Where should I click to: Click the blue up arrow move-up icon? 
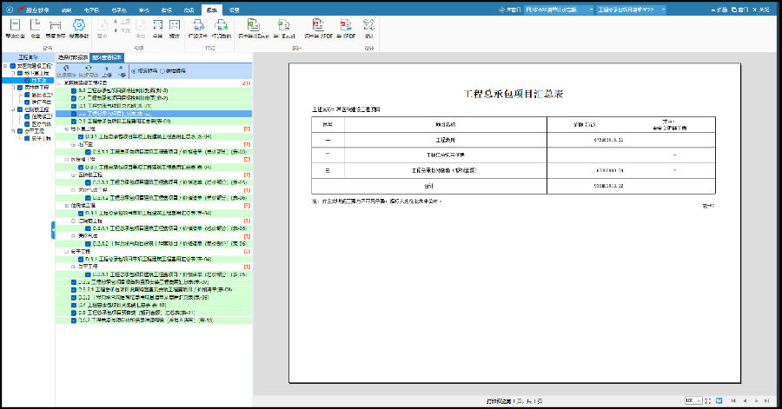[108, 69]
